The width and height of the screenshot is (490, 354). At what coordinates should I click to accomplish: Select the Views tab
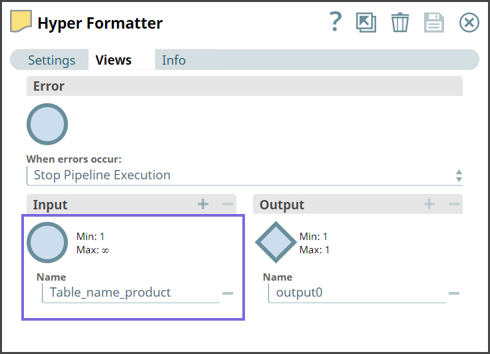pyautogui.click(x=113, y=60)
